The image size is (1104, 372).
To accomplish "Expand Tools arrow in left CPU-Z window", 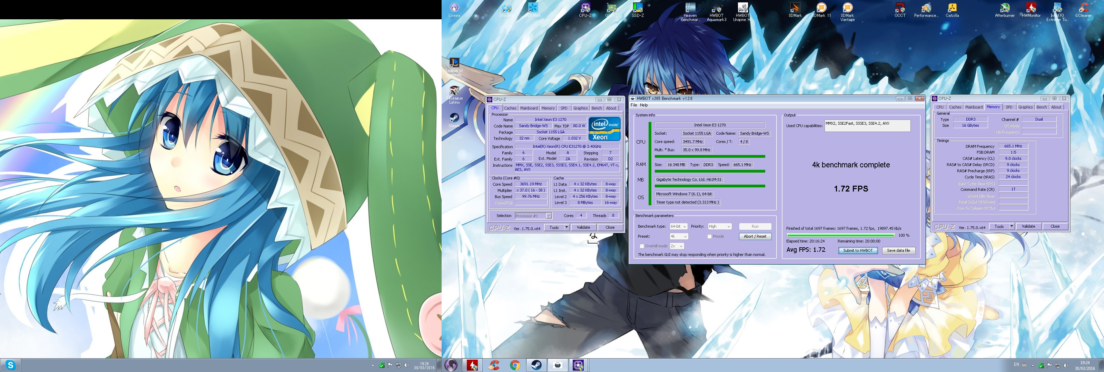I will [566, 227].
